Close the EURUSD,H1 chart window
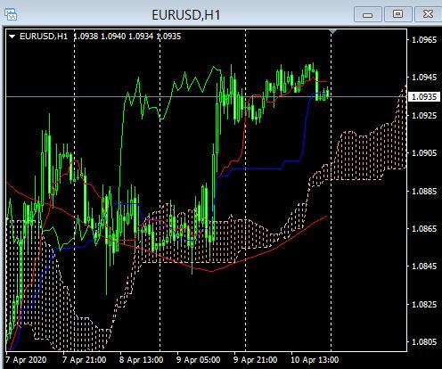 coord(428,14)
